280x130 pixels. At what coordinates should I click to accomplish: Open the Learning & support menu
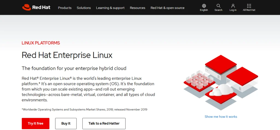click(x=110, y=8)
